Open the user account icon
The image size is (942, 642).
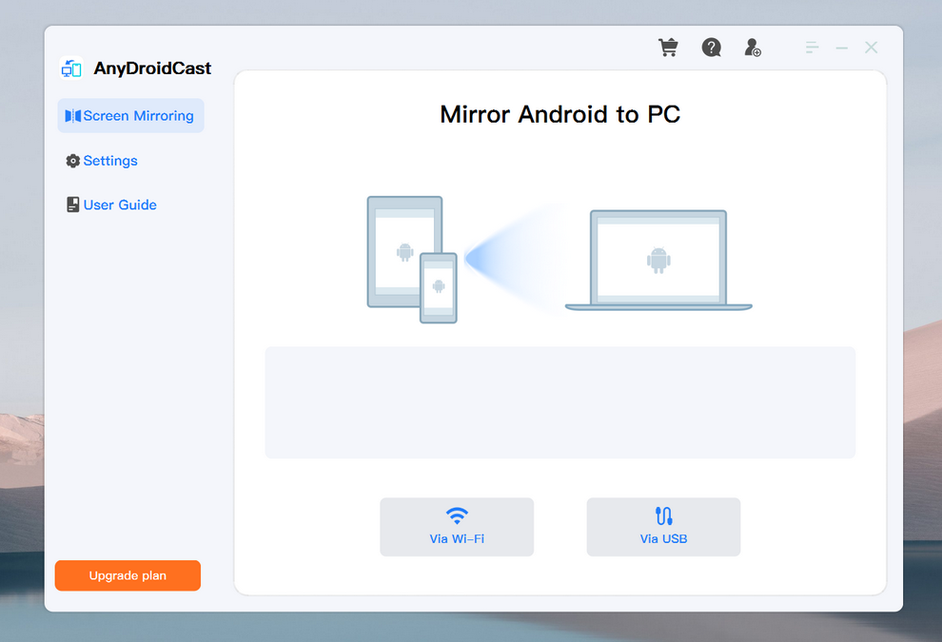(x=753, y=48)
